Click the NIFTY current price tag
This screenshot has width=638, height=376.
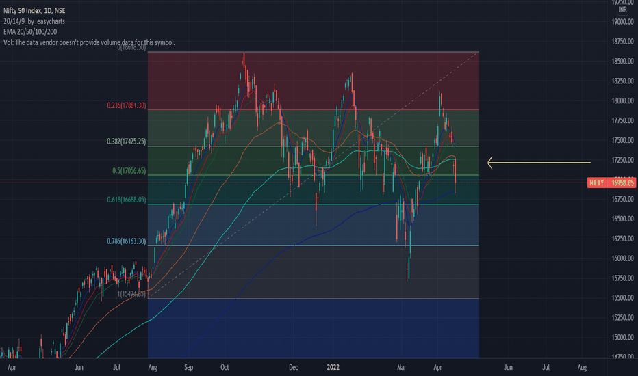pyautogui.click(x=597, y=183)
